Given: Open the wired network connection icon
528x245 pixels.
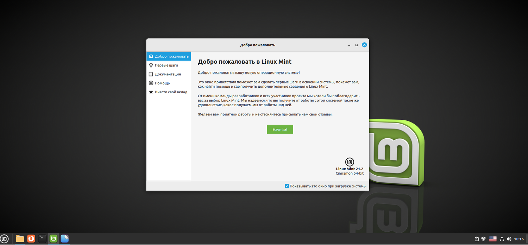Looking at the screenshot, I should (x=502, y=239).
